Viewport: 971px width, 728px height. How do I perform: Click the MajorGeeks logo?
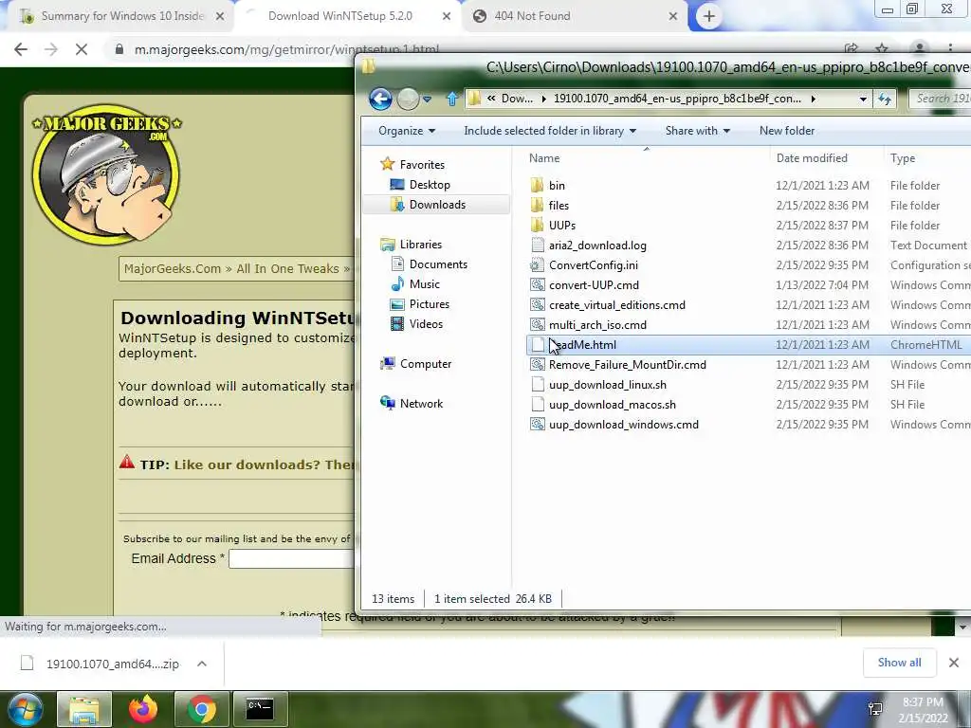(x=106, y=174)
